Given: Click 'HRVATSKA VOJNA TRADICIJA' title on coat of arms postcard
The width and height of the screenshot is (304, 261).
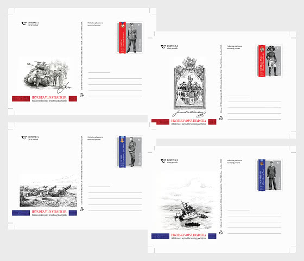Looking at the screenshot, I should click(189, 121).
